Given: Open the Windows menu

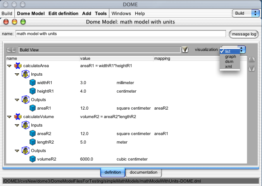Looking at the screenshot, I should pyautogui.click(x=121, y=14).
